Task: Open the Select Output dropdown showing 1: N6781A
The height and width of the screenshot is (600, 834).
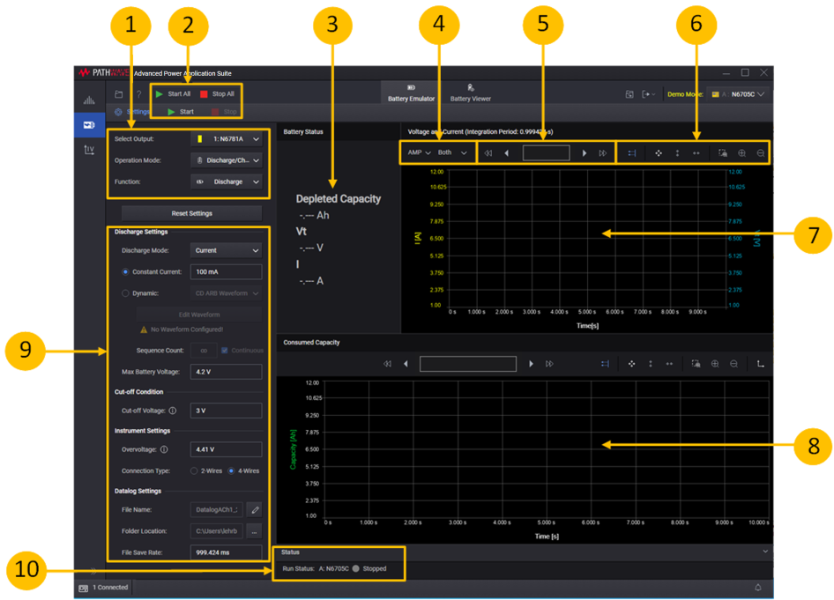Action: click(226, 138)
